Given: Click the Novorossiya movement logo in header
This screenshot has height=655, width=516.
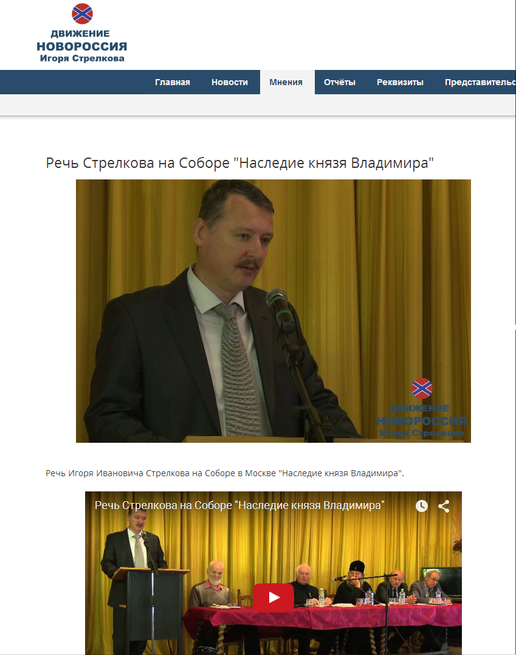Looking at the screenshot, I should click(82, 33).
